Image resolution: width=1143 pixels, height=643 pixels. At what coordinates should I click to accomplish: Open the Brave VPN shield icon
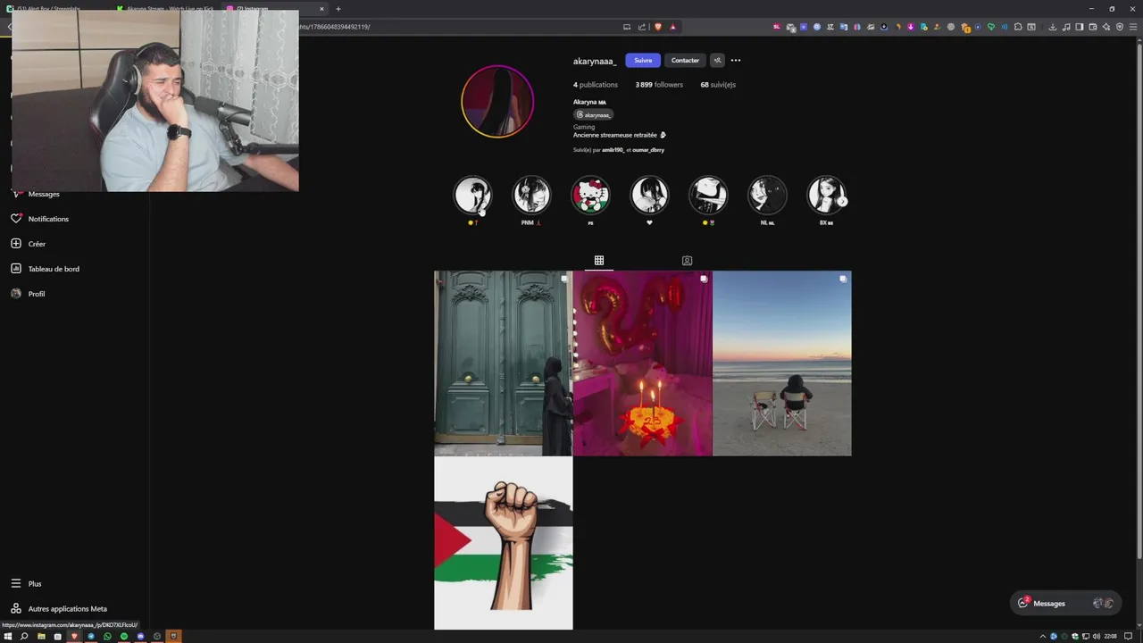1120,27
